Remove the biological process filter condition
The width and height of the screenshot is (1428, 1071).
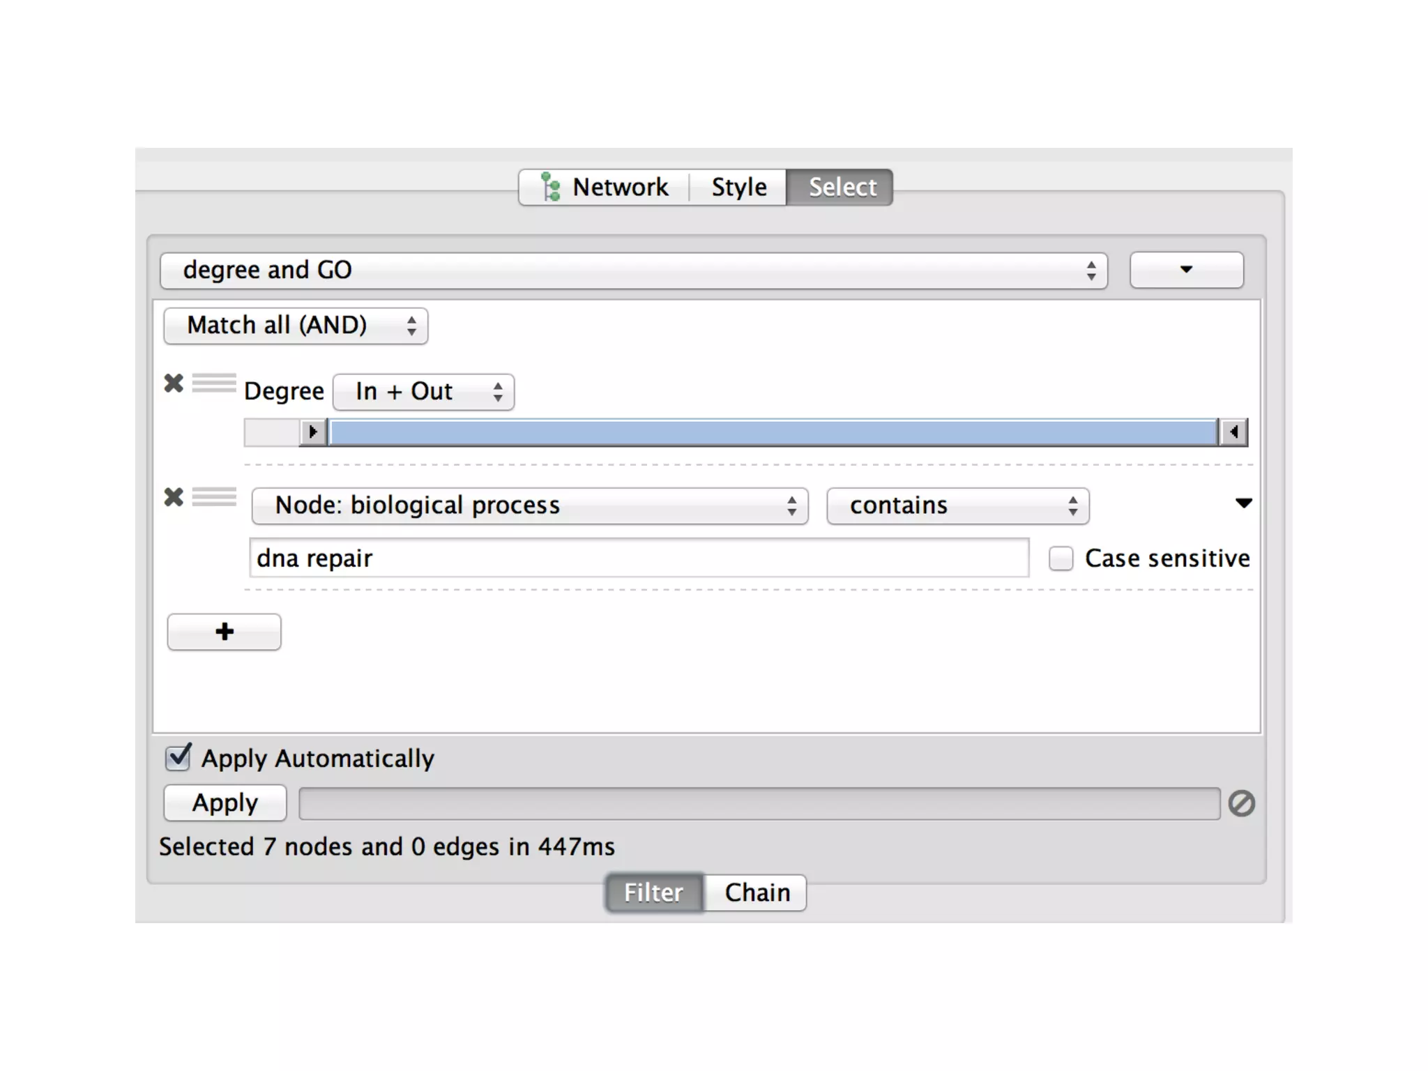174,497
